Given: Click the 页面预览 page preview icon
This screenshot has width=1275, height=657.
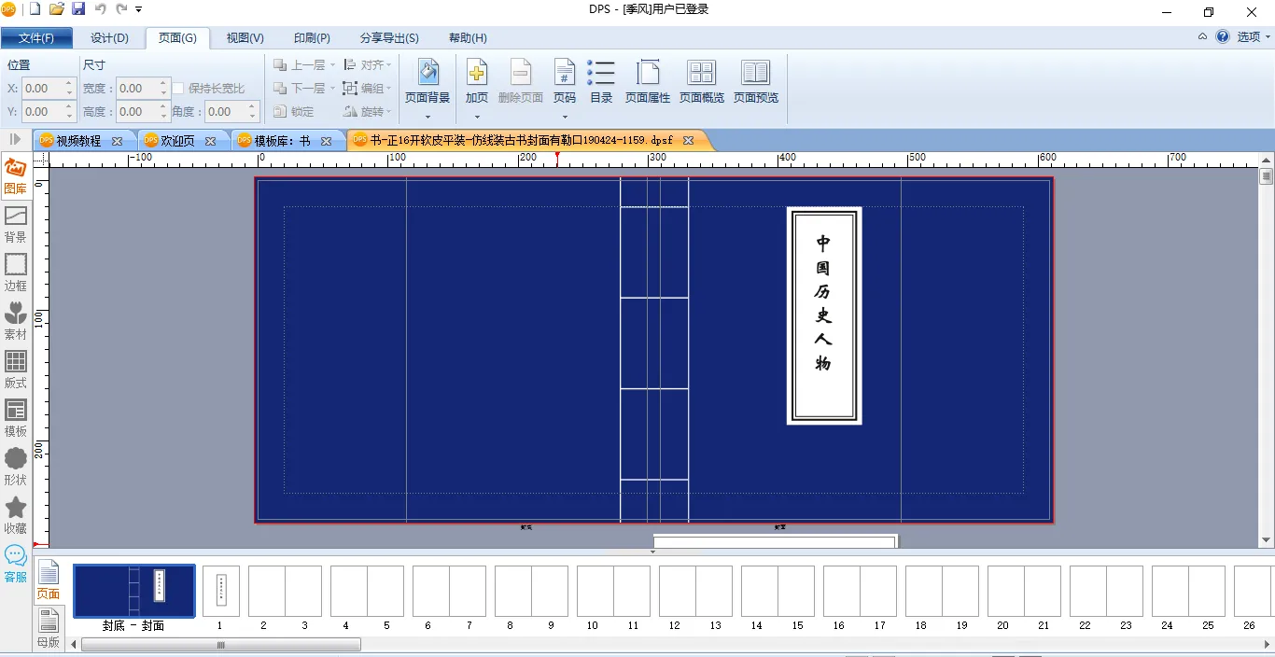Looking at the screenshot, I should pyautogui.click(x=755, y=81).
